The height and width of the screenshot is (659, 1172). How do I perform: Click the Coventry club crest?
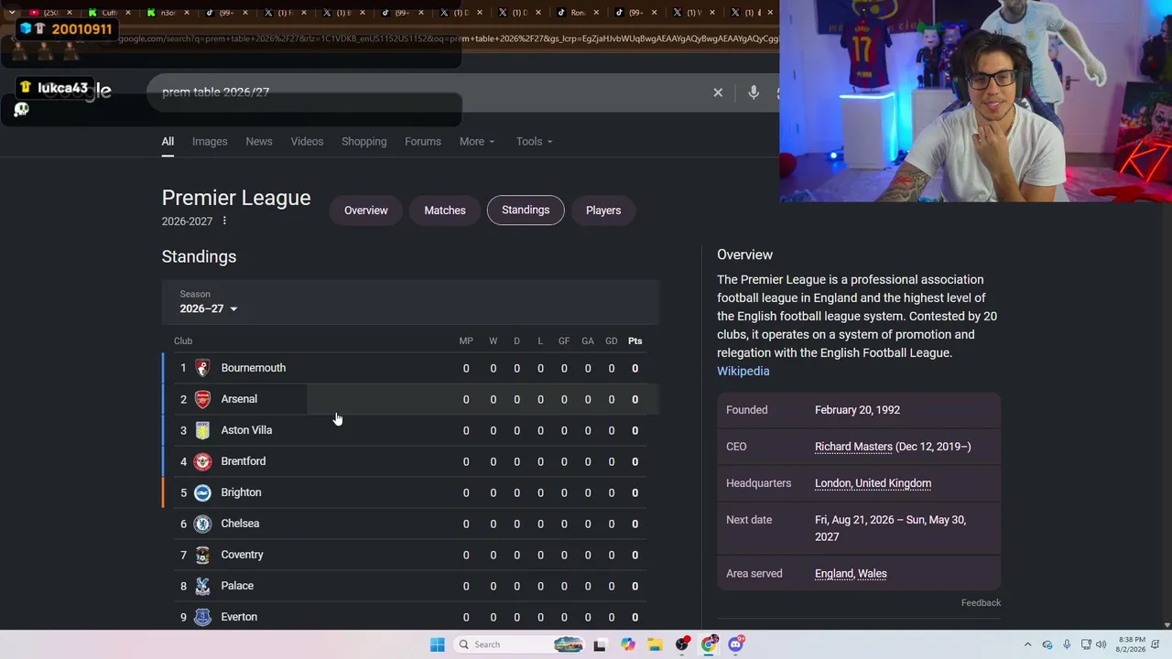point(202,555)
